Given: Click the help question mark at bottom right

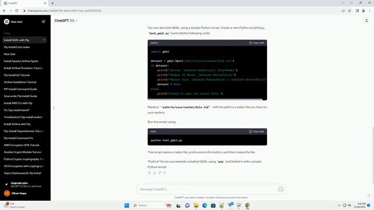Looking at the screenshot, I should (369, 196).
